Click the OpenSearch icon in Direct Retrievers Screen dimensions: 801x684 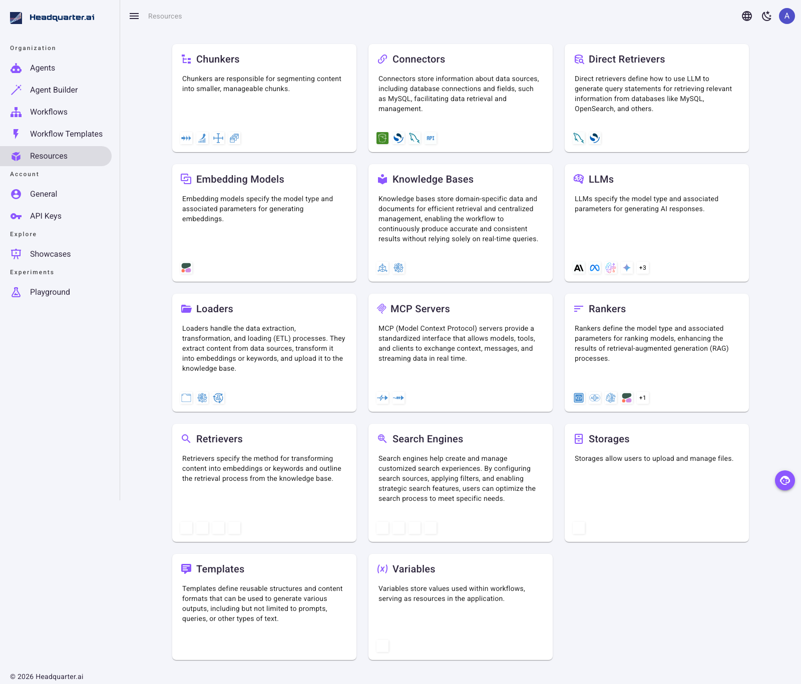(x=595, y=138)
